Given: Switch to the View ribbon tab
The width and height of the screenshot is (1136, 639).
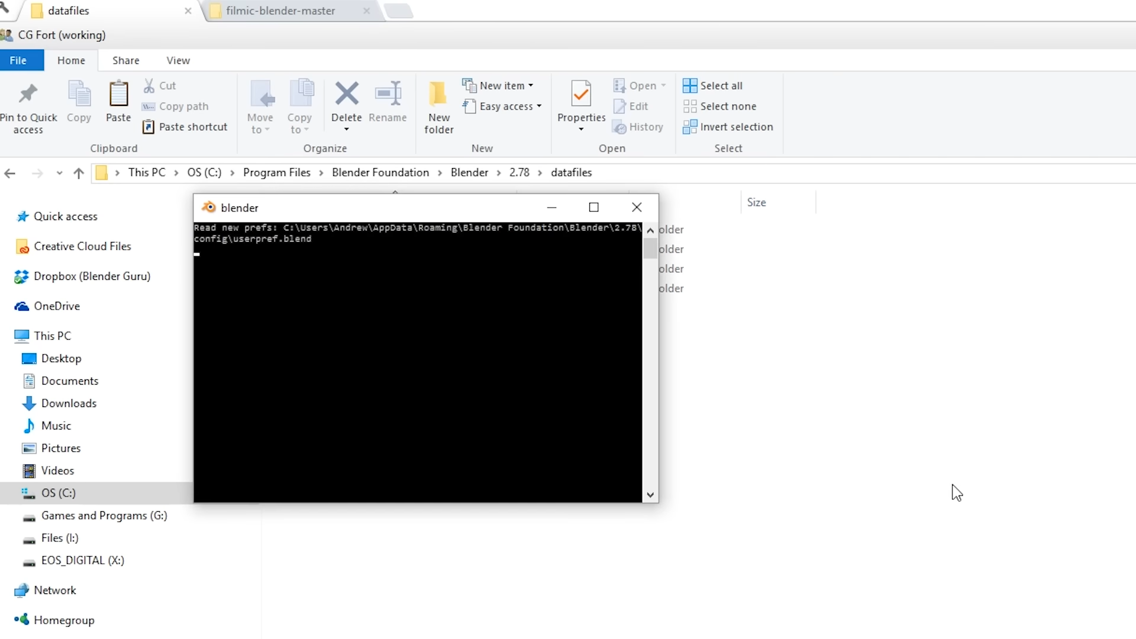Looking at the screenshot, I should [178, 60].
